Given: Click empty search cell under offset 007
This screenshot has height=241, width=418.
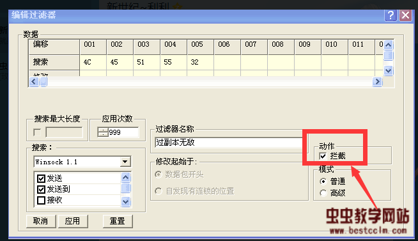Looking at the screenshot, I should pyautogui.click(x=254, y=63).
